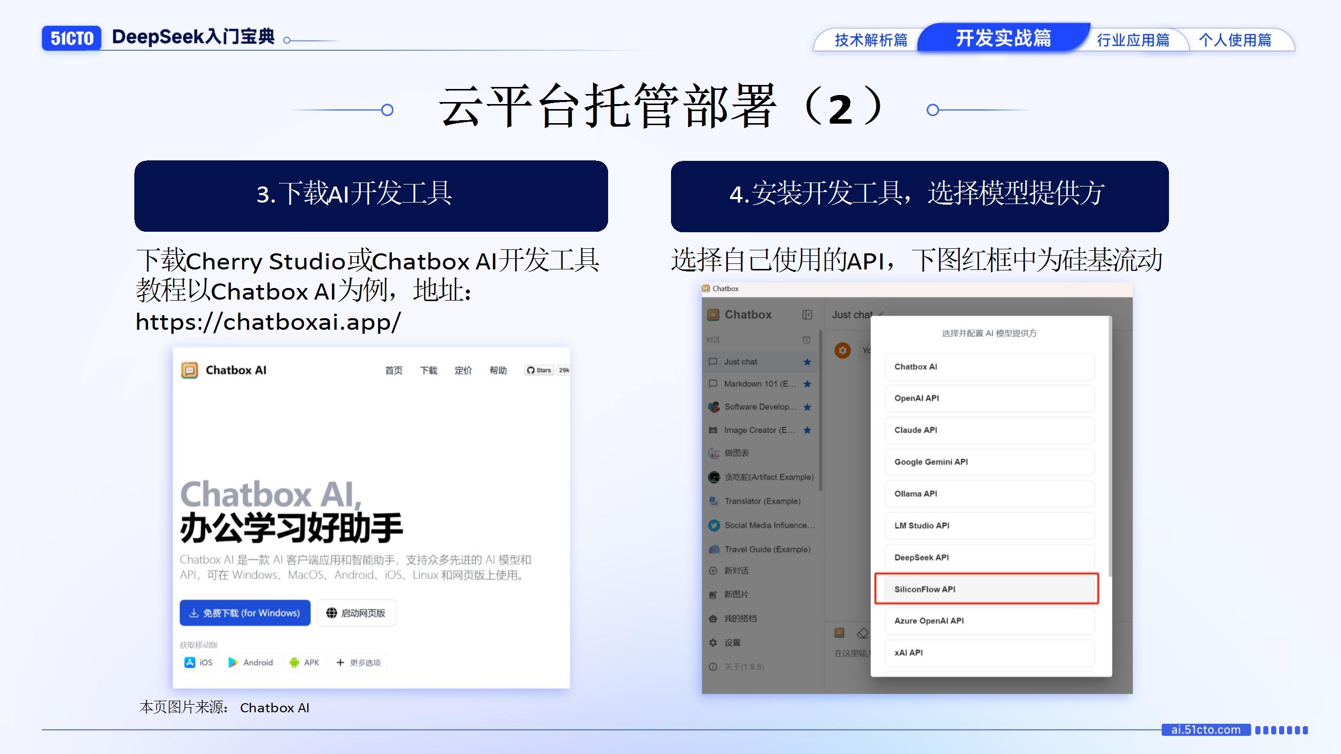
Task: Click the 启动网页版 button
Action: click(x=356, y=613)
